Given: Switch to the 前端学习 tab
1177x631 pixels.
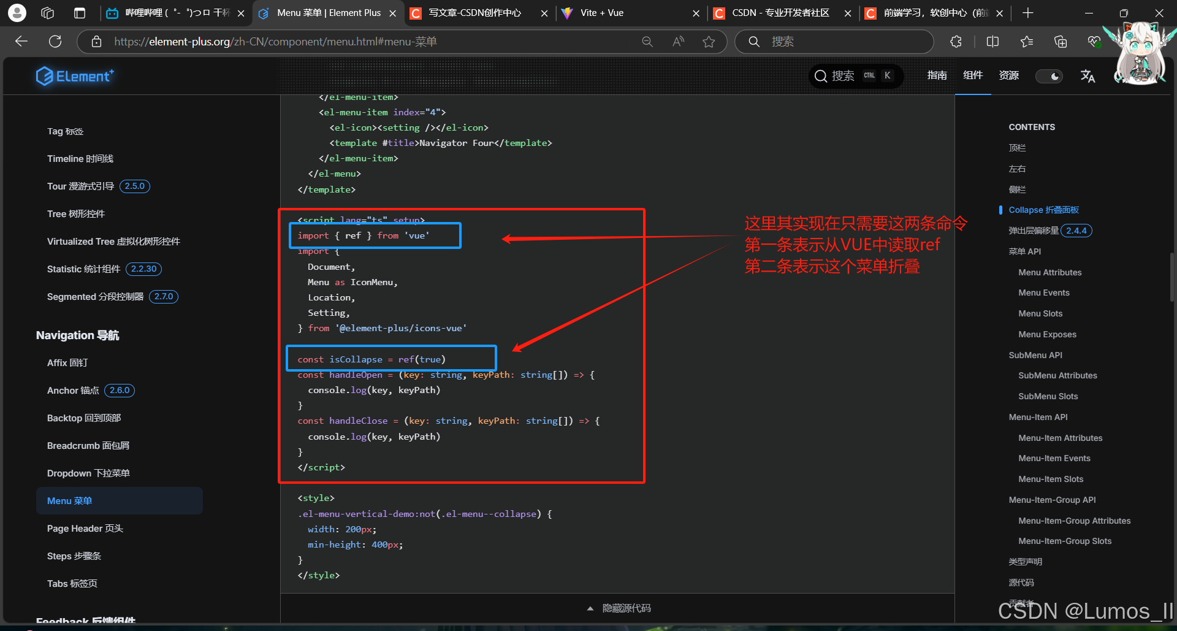Looking at the screenshot, I should tap(934, 13).
